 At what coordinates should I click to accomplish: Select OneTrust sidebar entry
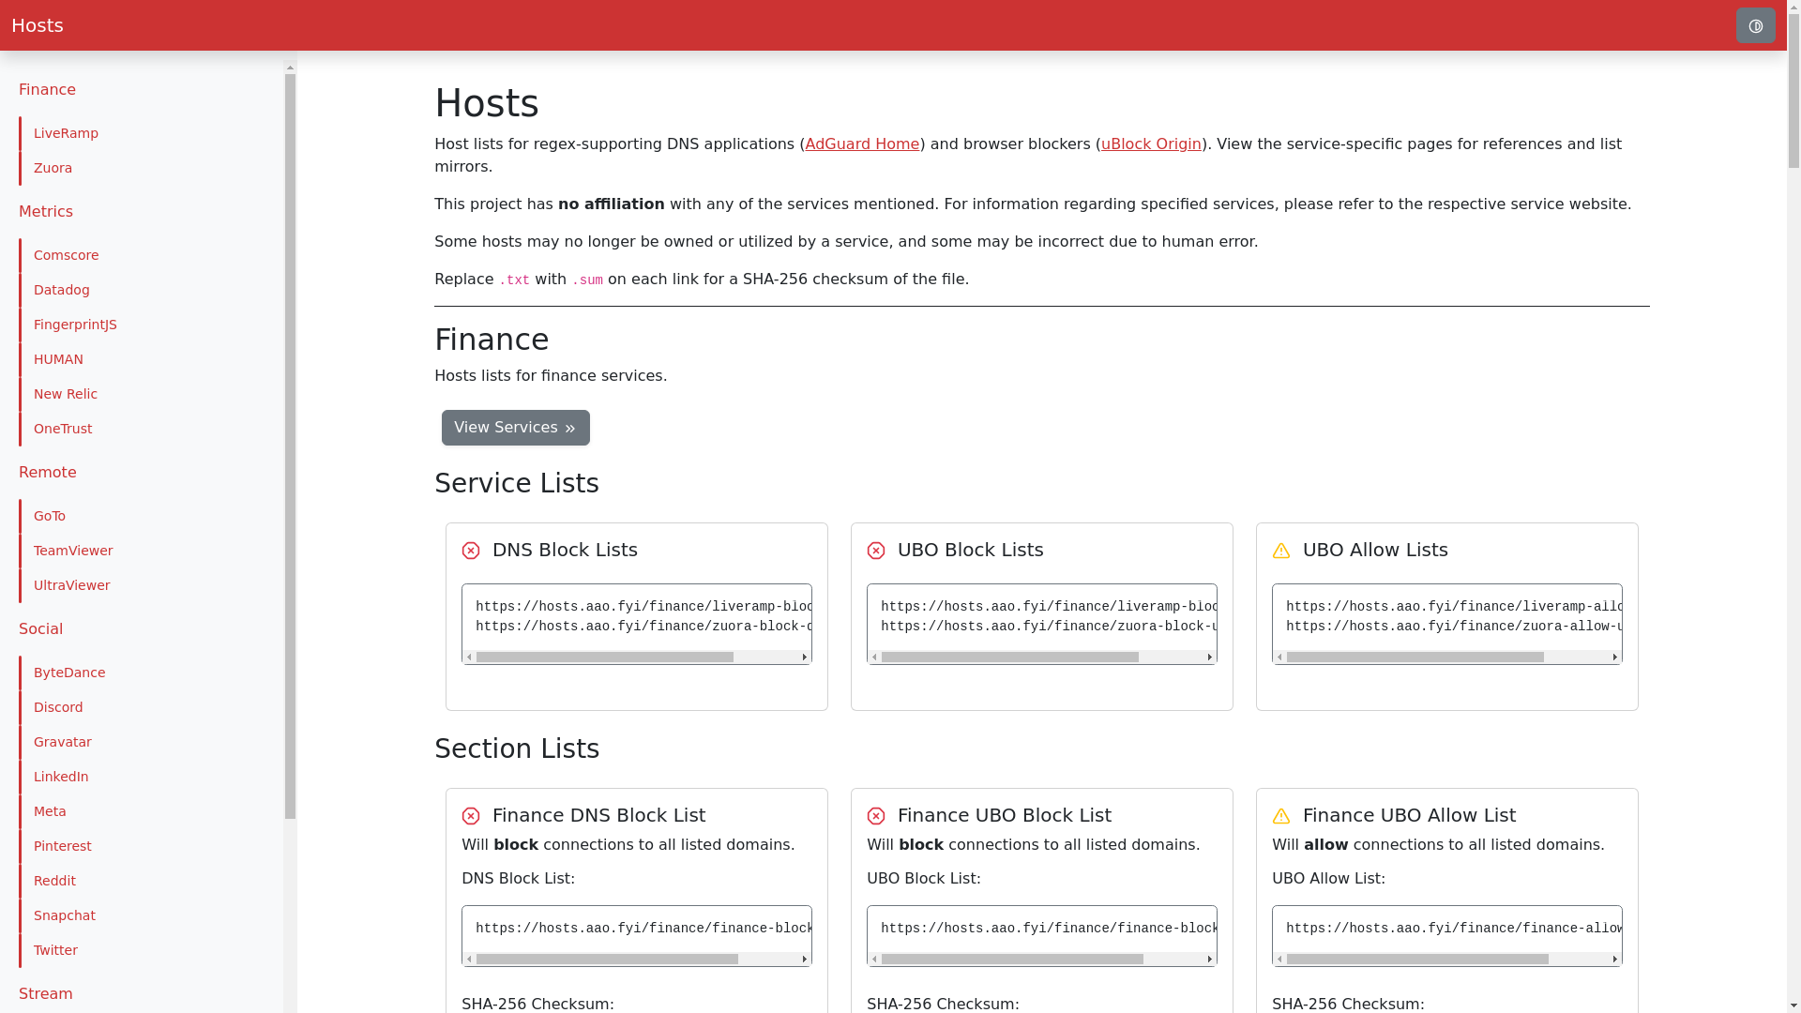(63, 429)
